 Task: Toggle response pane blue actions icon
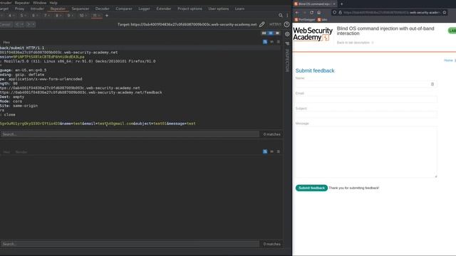(265, 151)
